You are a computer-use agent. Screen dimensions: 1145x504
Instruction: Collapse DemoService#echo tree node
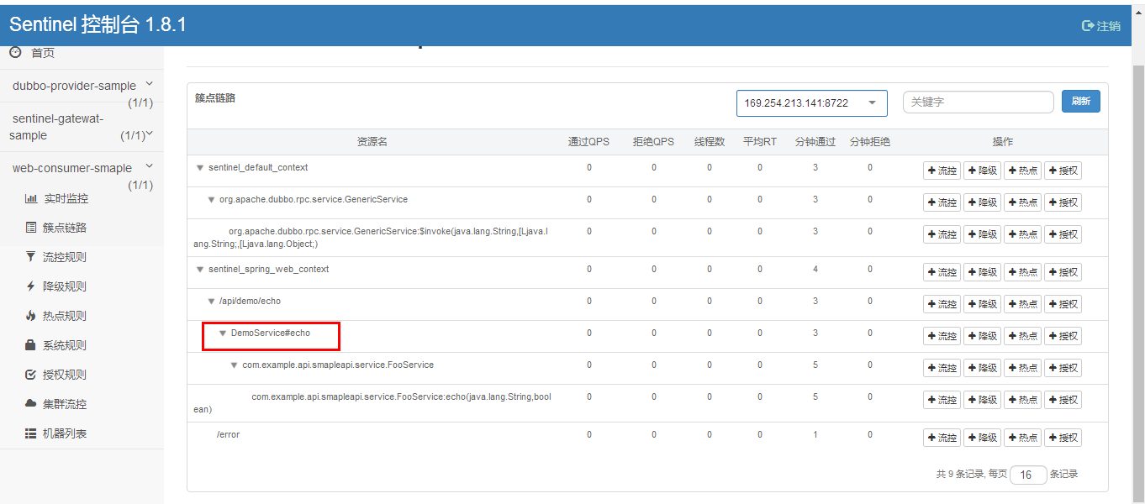pyautogui.click(x=223, y=333)
